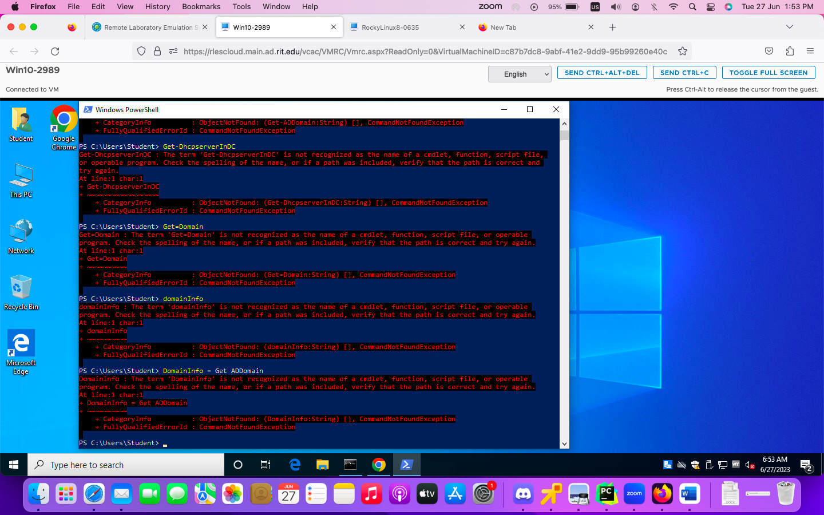Show the tracking protection shield info
824x515 pixels.
(141, 51)
